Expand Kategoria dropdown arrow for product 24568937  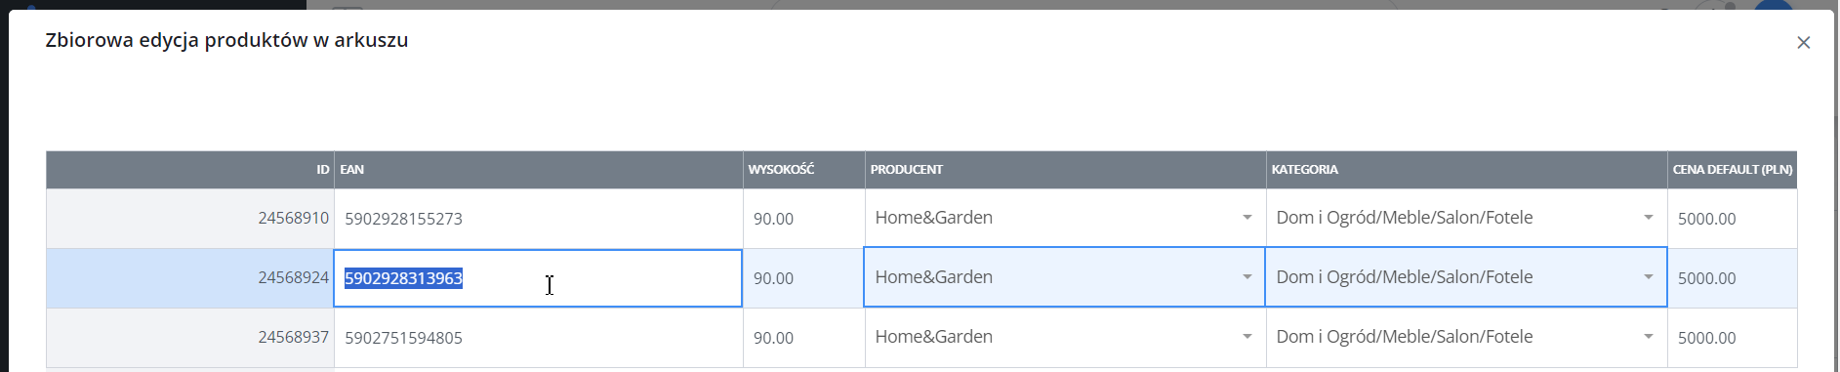pos(1648,337)
